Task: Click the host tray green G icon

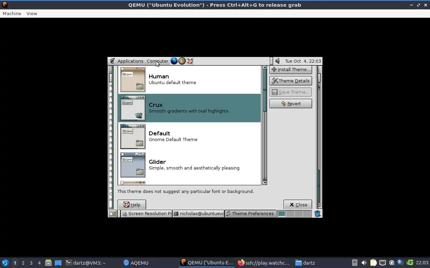Action: [x=410, y=263]
